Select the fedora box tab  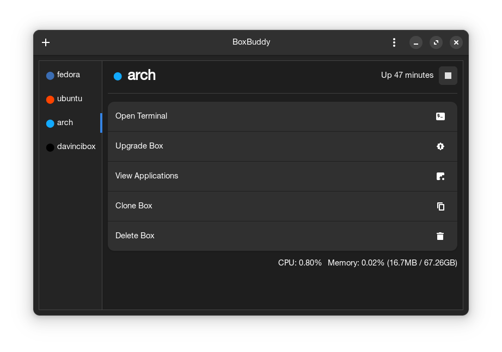coord(69,75)
